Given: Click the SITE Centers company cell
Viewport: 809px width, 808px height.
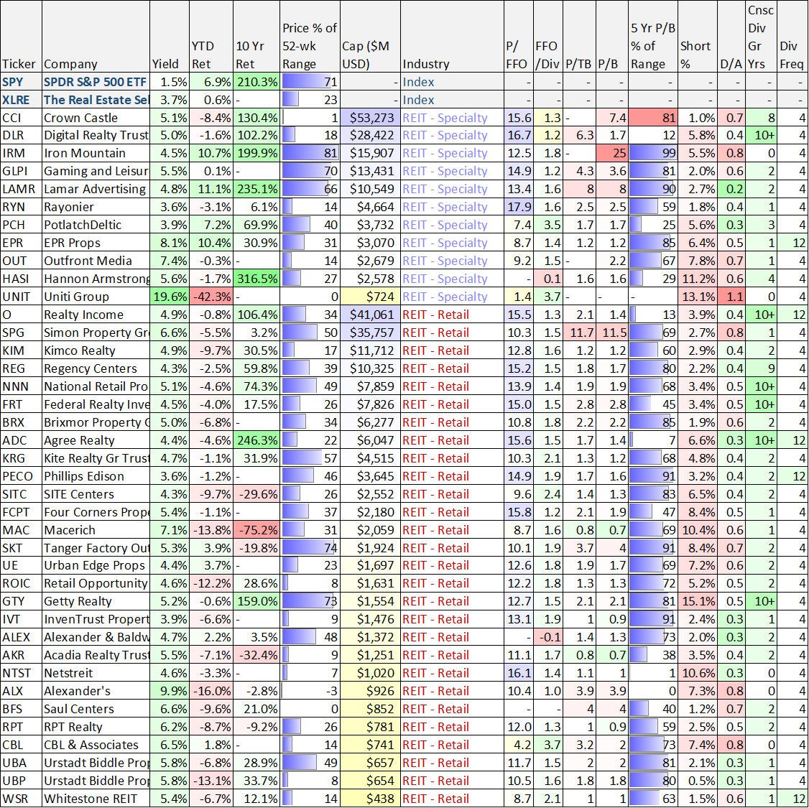Looking at the screenshot, I should (x=96, y=494).
